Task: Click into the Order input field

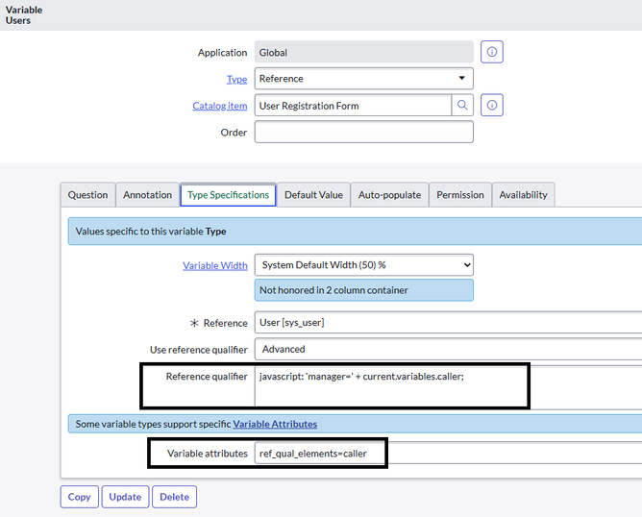Action: point(363,132)
